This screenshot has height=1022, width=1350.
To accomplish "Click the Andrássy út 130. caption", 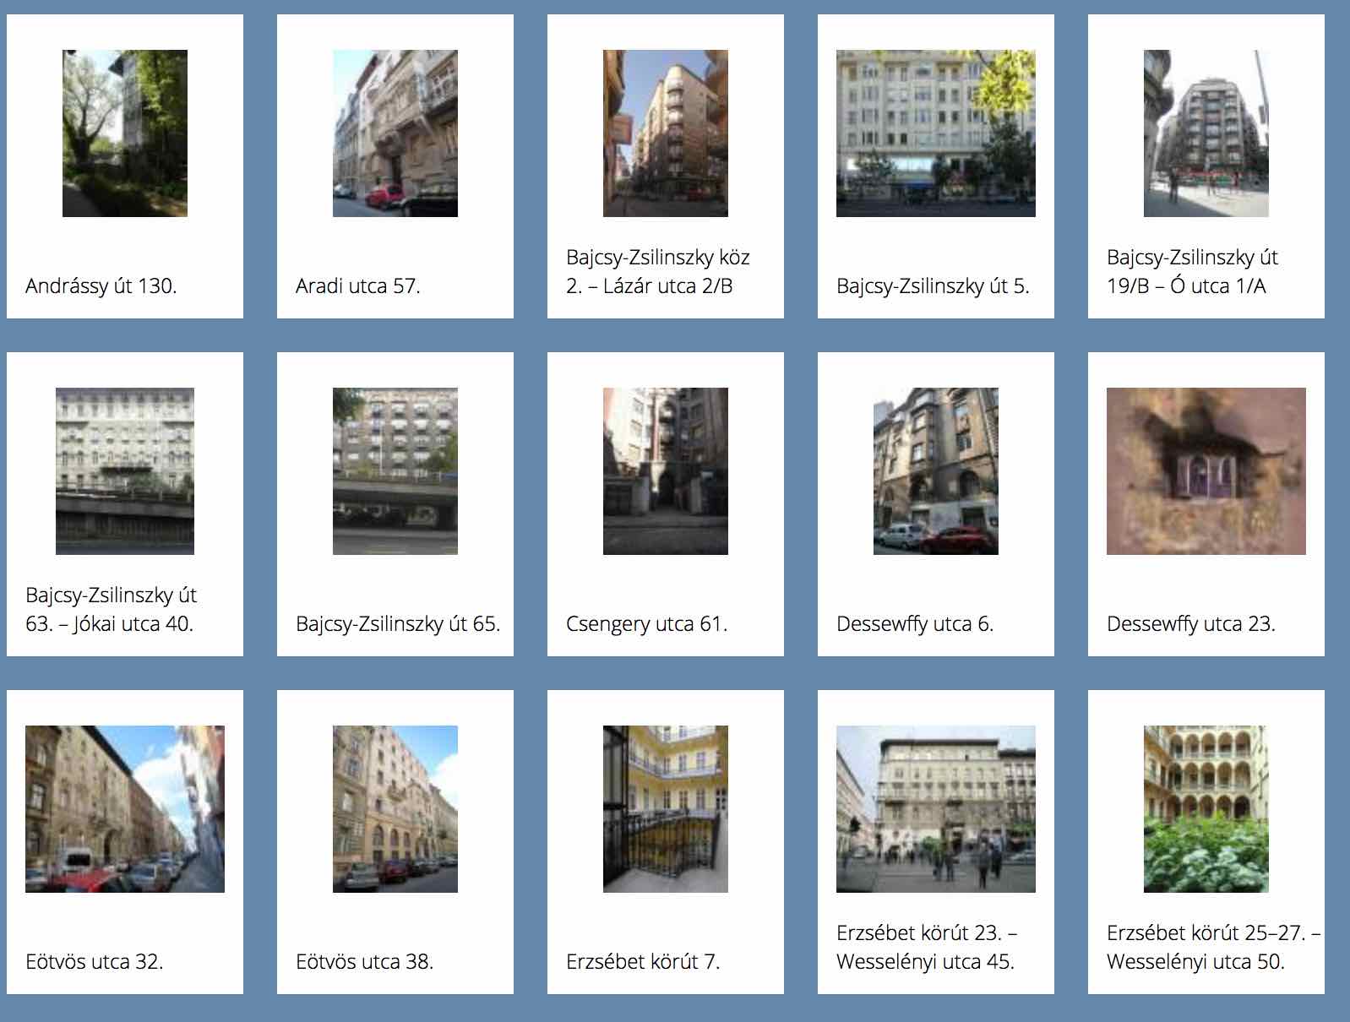I will pyautogui.click(x=101, y=286).
